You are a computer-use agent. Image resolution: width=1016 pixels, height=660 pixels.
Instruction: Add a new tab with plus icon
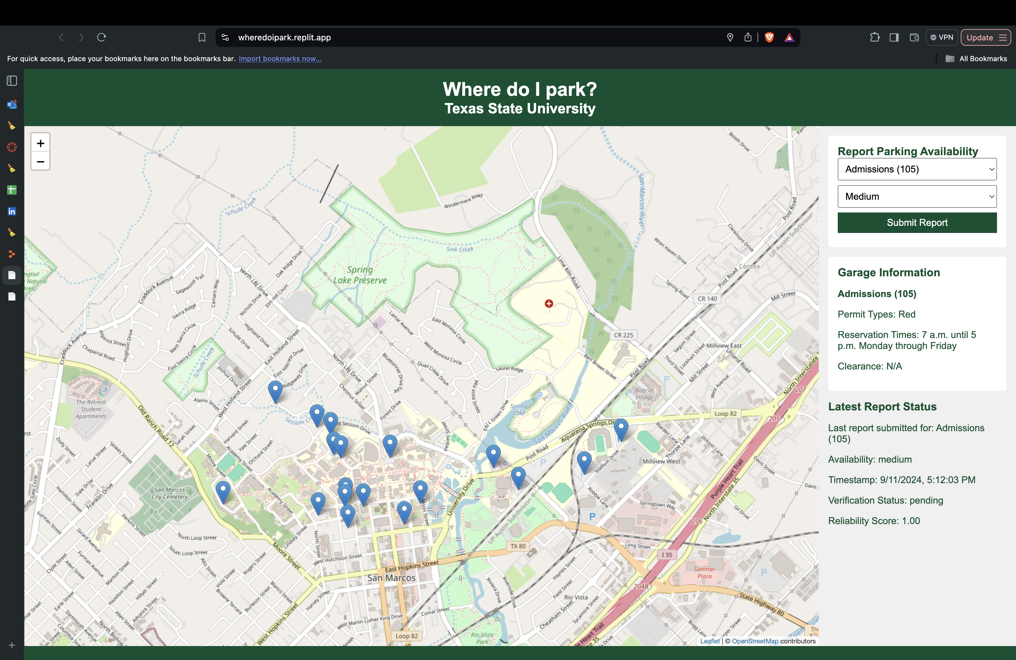pos(12,645)
